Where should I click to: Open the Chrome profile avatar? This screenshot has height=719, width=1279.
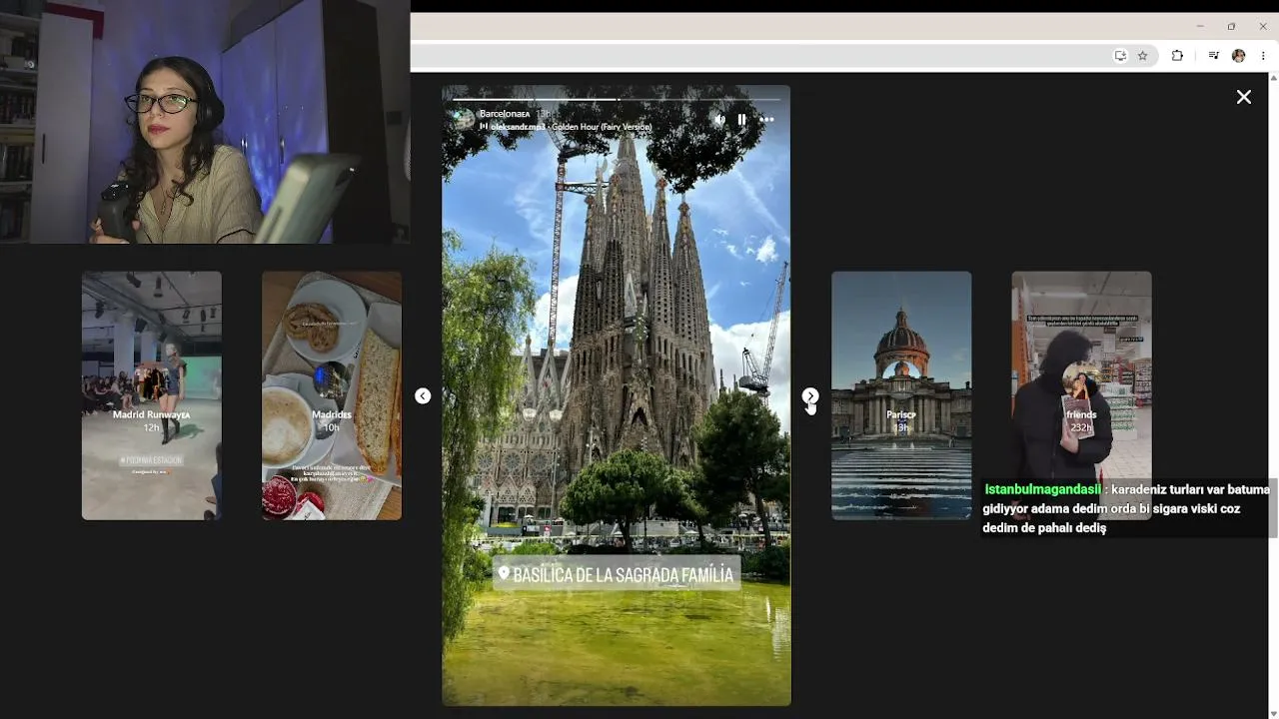click(1239, 56)
